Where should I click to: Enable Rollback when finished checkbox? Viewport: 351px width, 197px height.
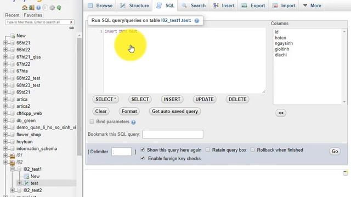click(253, 149)
